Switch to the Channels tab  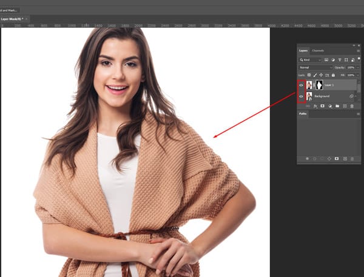click(x=318, y=50)
